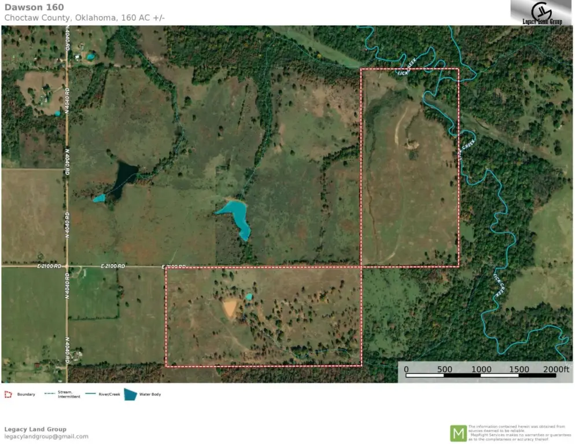575x444 pixels.
Task: Click the large turquoise pond on the map
Action: [237, 217]
